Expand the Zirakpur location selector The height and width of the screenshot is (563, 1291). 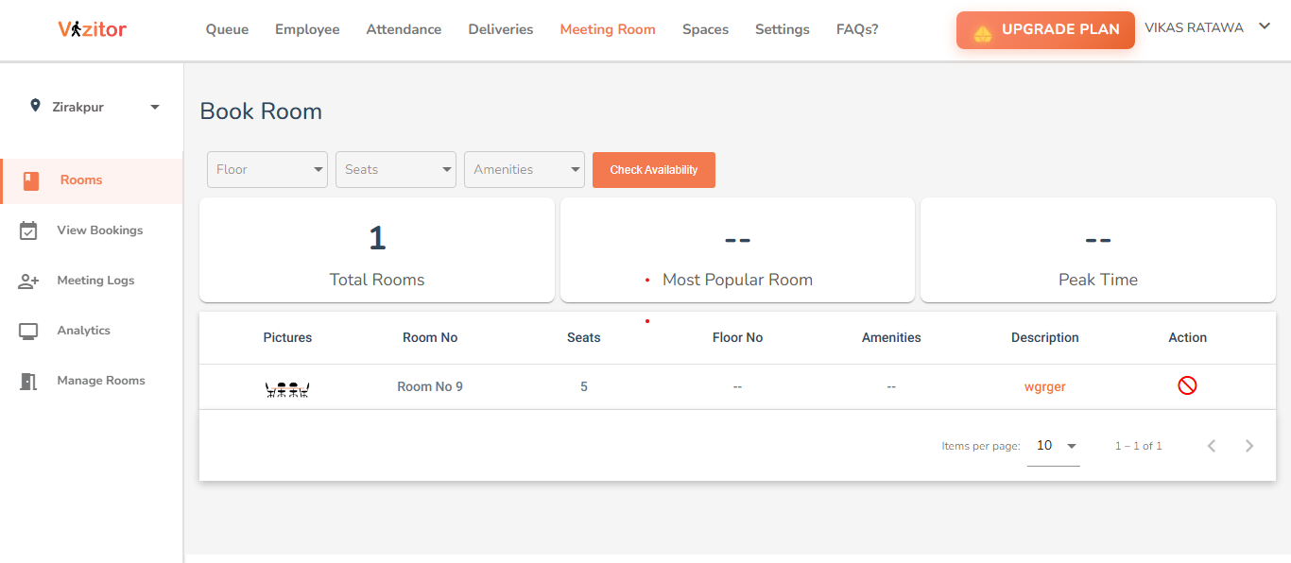pyautogui.click(x=95, y=107)
